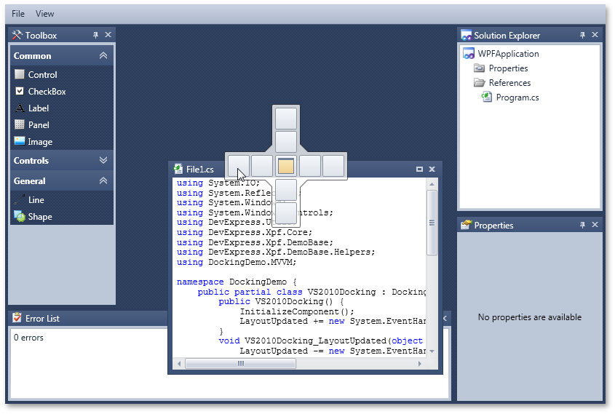Click the center dock-as-tab guide button
Viewport: 615px width, 414px height.
(286, 166)
